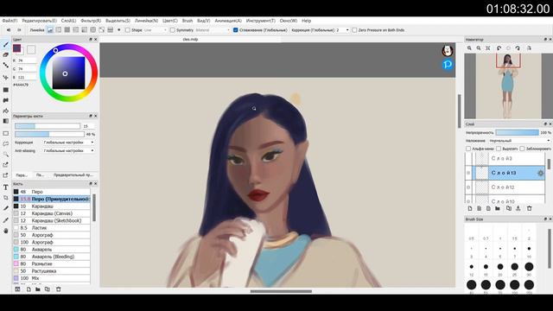The height and width of the screenshot is (311, 553).
Task: Select the rectangular Selection tool
Action: click(x=6, y=134)
